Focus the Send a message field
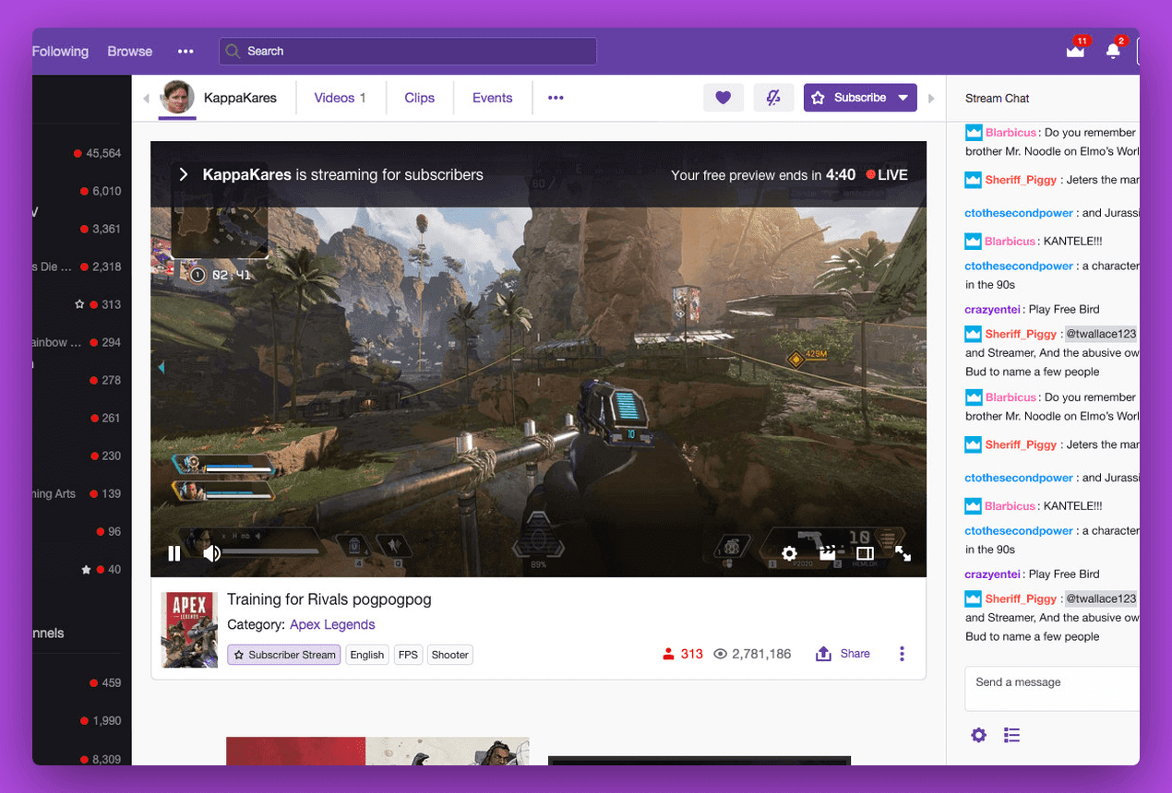 click(1052, 689)
